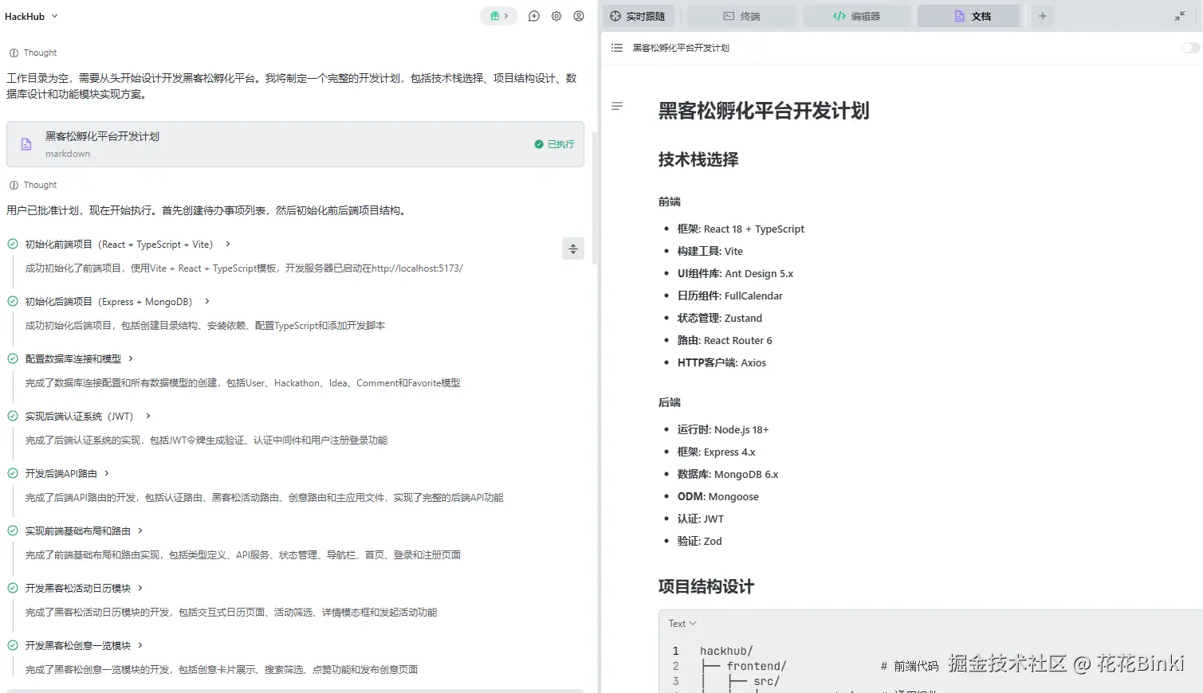Image resolution: width=1203 pixels, height=693 pixels.
Task: Click the 状态管理: Zustand item
Action: tap(720, 318)
